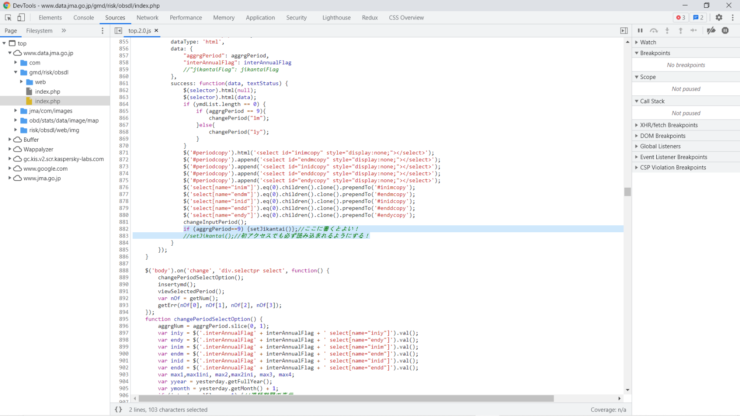This screenshot has height=416, width=740.
Task: Open the Filesystem navigator pane
Action: tap(39, 31)
